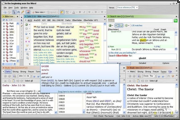Click the Bold formatting icon
The height and width of the screenshot is (120, 180).
80,12
